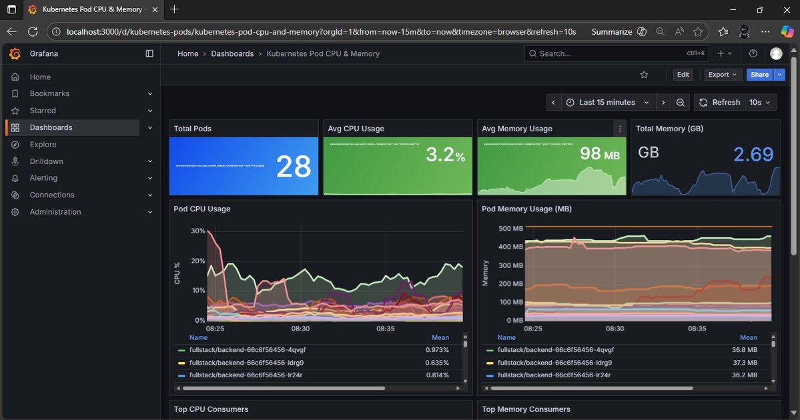
Task: Open a new browser tab
Action: pyautogui.click(x=174, y=9)
